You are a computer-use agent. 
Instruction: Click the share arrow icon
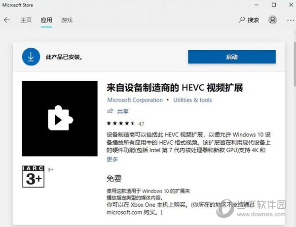tap(110, 111)
